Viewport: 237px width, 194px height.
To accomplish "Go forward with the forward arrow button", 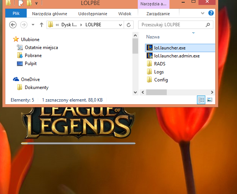I will tap(24, 25).
